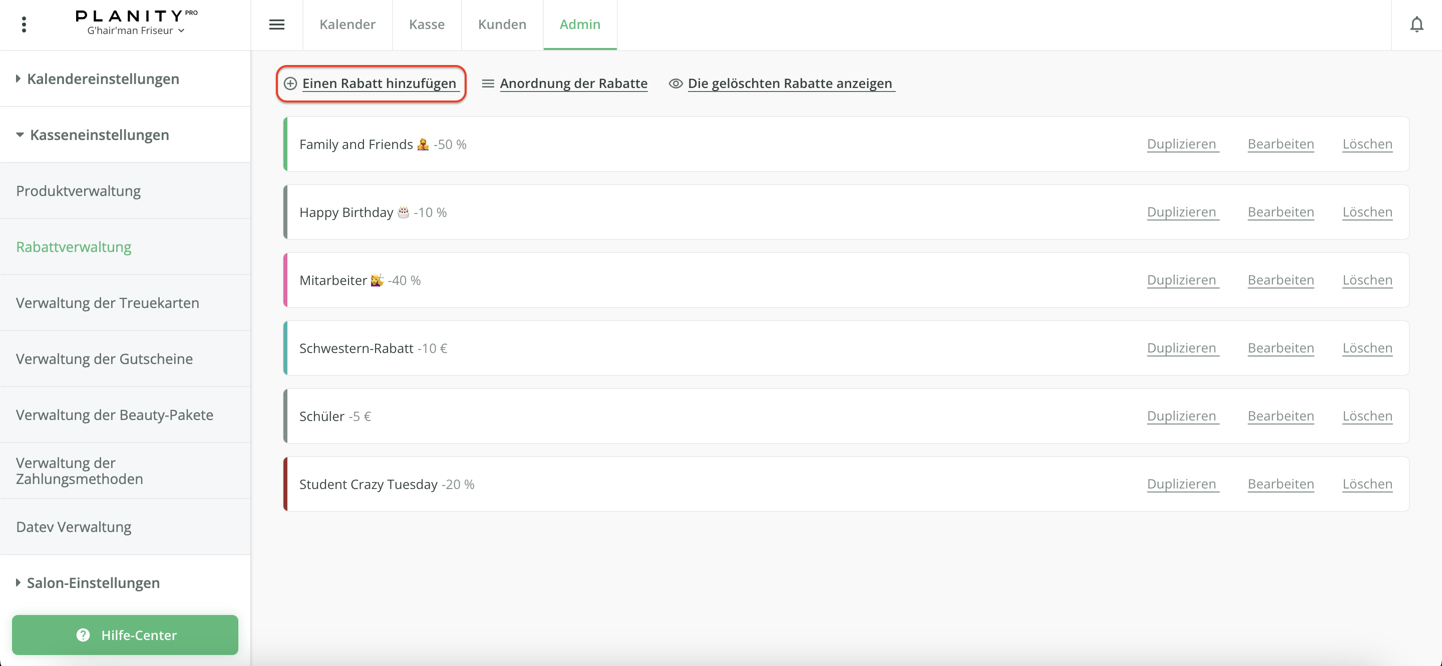1442x666 pixels.
Task: Switch to the Kasse tab
Action: tap(427, 24)
